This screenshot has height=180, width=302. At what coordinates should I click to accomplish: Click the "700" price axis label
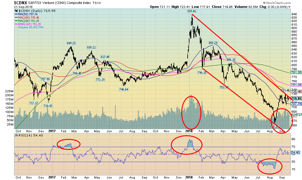click(x=294, y=107)
